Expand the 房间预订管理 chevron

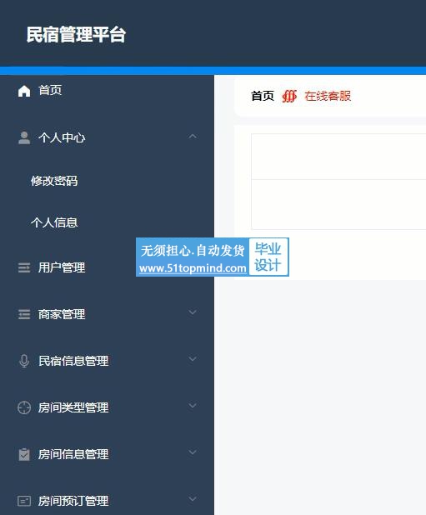pyautogui.click(x=193, y=498)
